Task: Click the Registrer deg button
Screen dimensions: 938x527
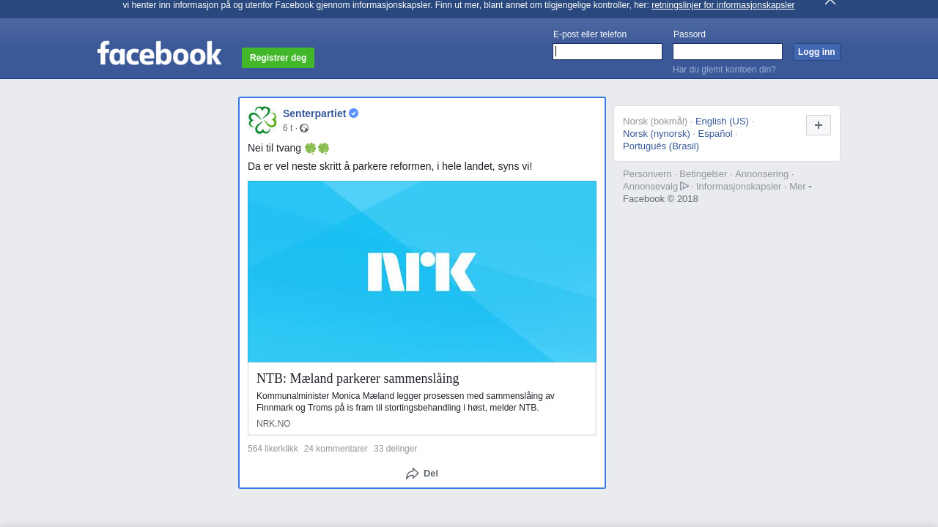Action: click(278, 58)
